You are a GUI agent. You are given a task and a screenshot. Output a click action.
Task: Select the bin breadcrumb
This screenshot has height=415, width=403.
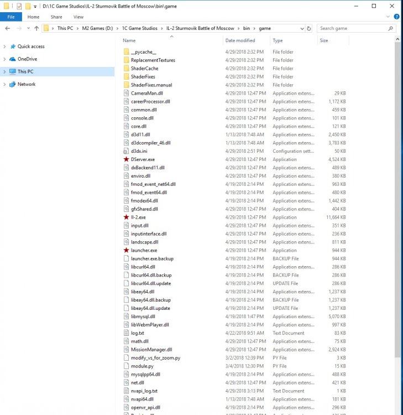pyautogui.click(x=247, y=28)
